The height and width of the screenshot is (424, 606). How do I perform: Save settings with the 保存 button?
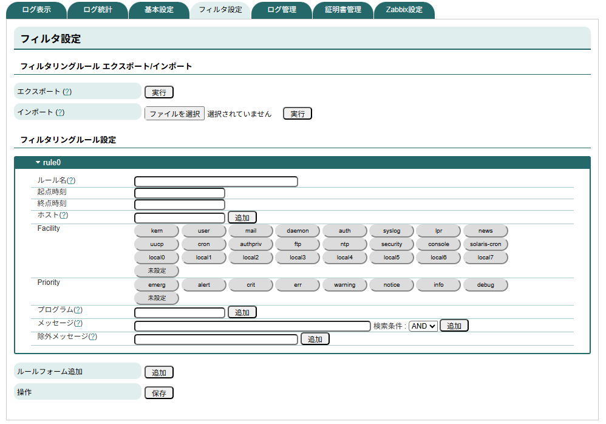(x=158, y=392)
